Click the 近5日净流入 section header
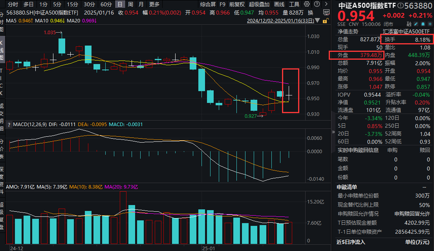The height and width of the screenshot is (251, 434). [351, 242]
